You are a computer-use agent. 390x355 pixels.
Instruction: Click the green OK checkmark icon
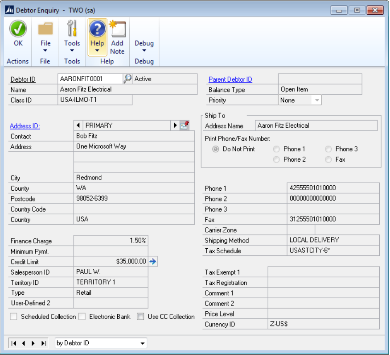click(x=18, y=29)
